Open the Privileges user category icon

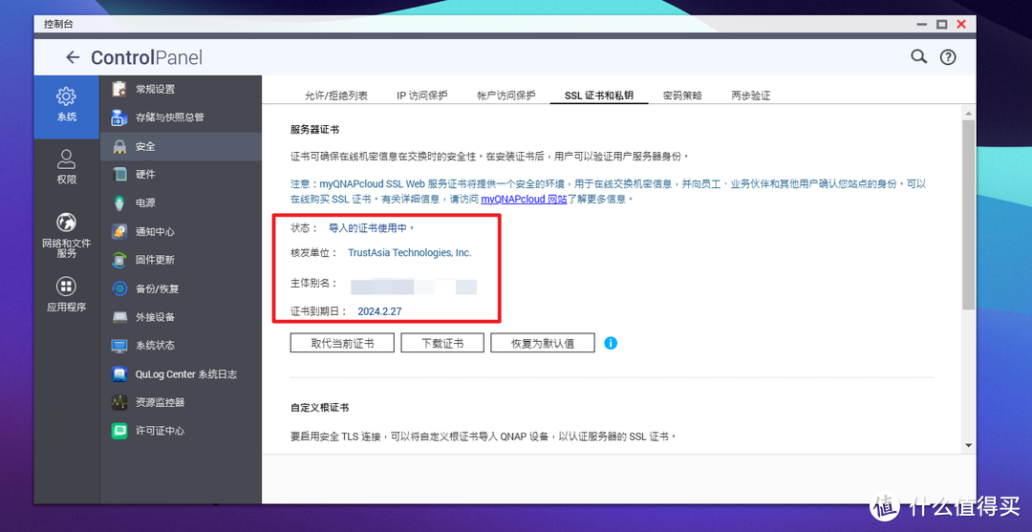66,159
